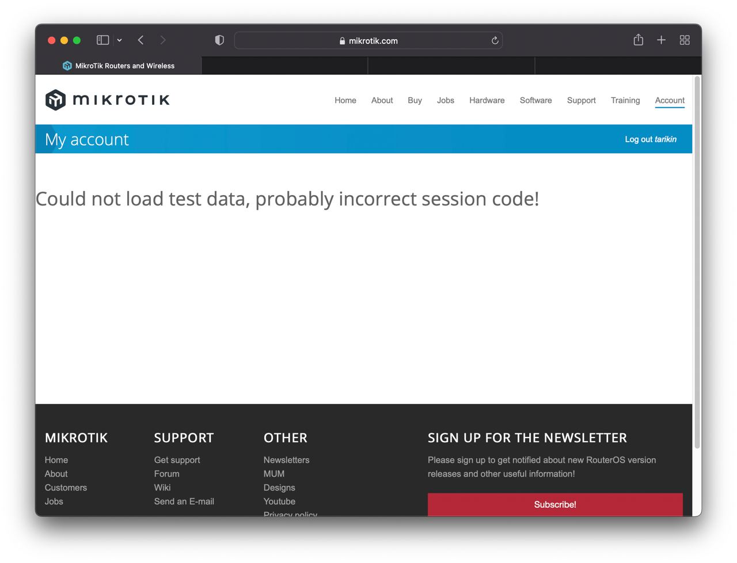Open the Account navigation item
This screenshot has width=737, height=563.
tap(670, 100)
